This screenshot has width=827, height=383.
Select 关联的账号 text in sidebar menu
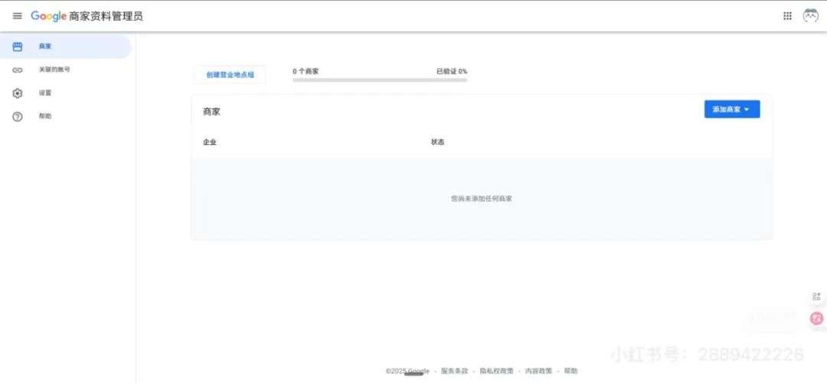click(54, 70)
